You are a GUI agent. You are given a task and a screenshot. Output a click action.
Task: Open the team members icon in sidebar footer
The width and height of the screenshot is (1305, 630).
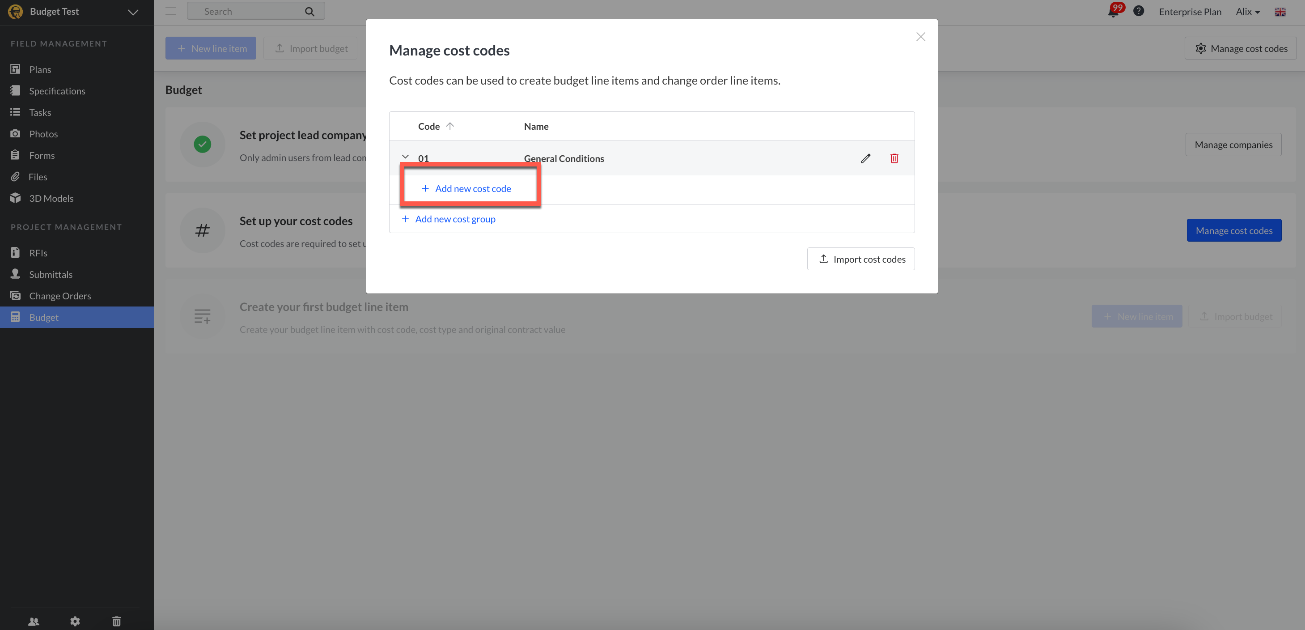[34, 621]
